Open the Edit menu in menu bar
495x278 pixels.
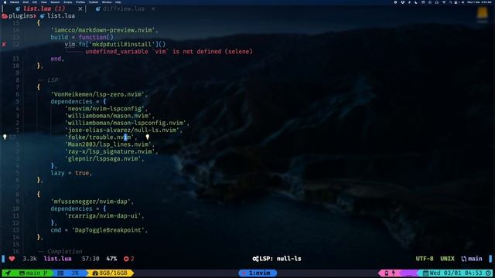(35, 2)
